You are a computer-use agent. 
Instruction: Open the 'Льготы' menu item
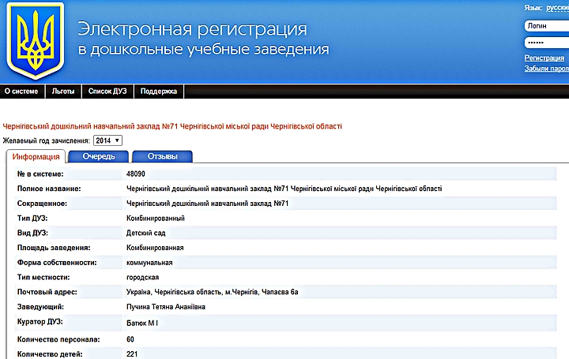63,92
